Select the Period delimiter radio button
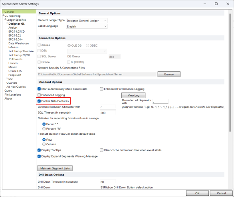 (x=44, y=124)
